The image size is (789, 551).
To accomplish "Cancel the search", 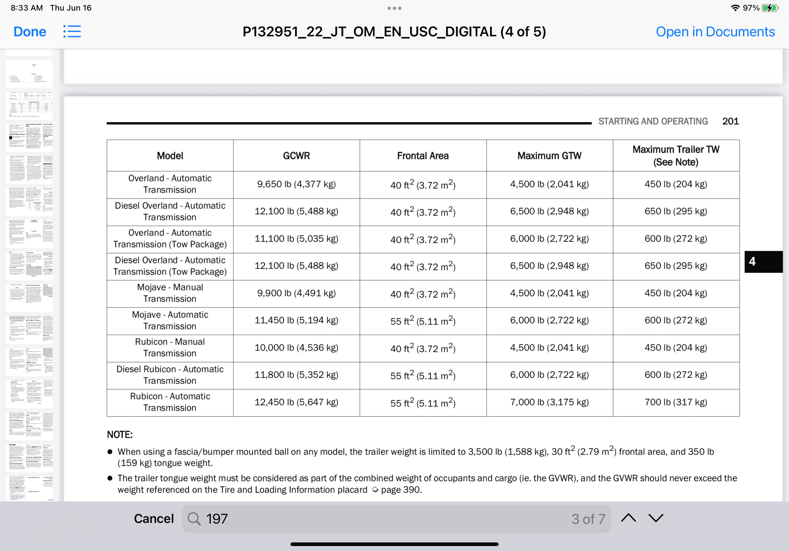I will [x=154, y=519].
